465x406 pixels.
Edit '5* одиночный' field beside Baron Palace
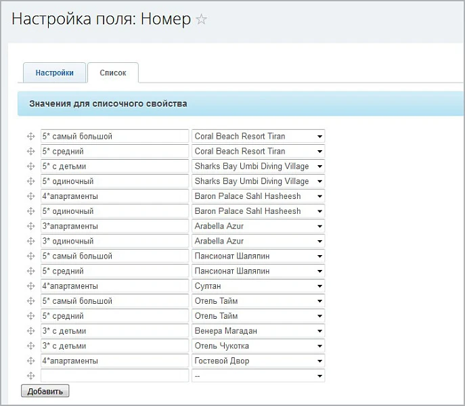(x=115, y=211)
